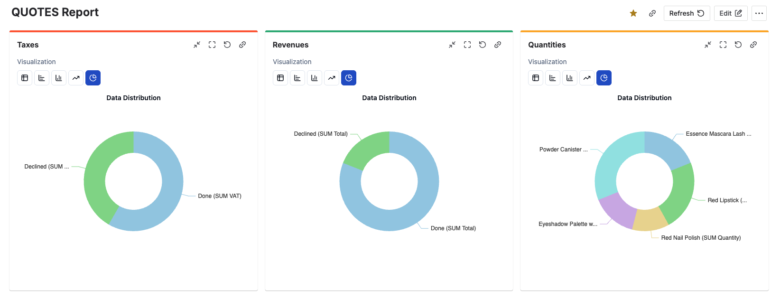Switch Taxes visualization to line chart
The image size is (780, 300).
pyautogui.click(x=76, y=78)
